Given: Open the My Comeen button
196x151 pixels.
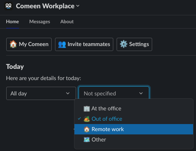Looking at the screenshot, I should pyautogui.click(x=29, y=44).
